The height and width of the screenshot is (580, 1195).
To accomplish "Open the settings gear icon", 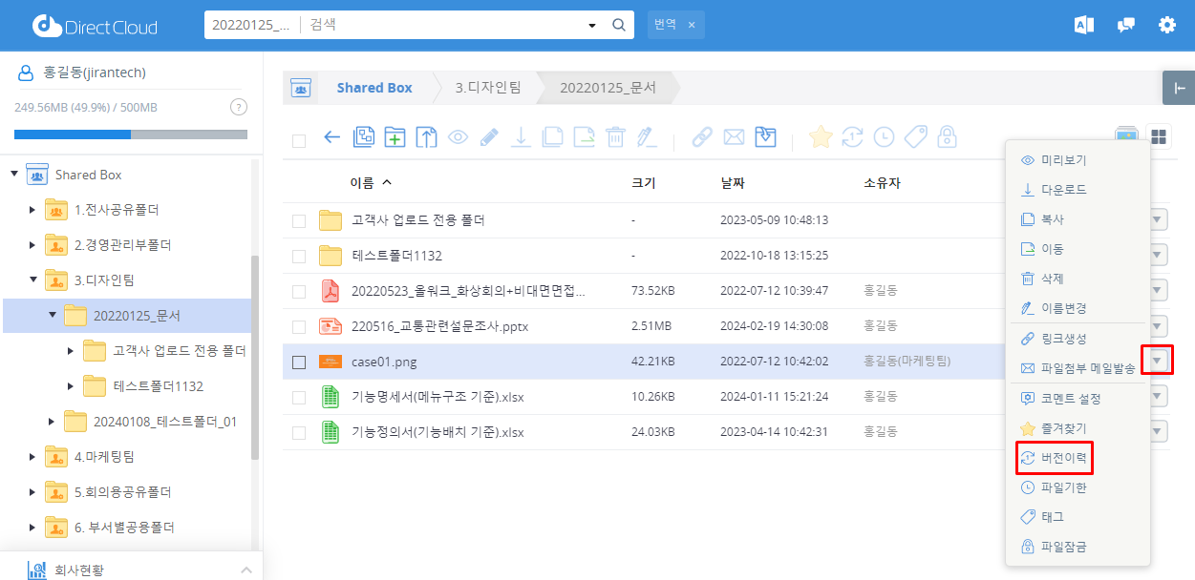I will (1167, 25).
